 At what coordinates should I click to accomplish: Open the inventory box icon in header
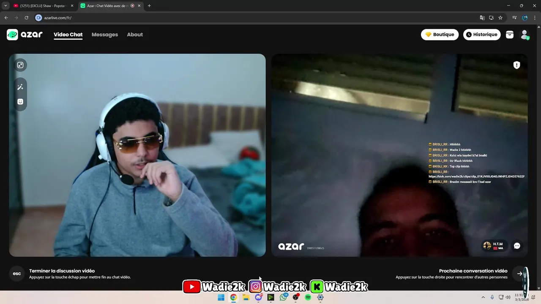point(510,35)
